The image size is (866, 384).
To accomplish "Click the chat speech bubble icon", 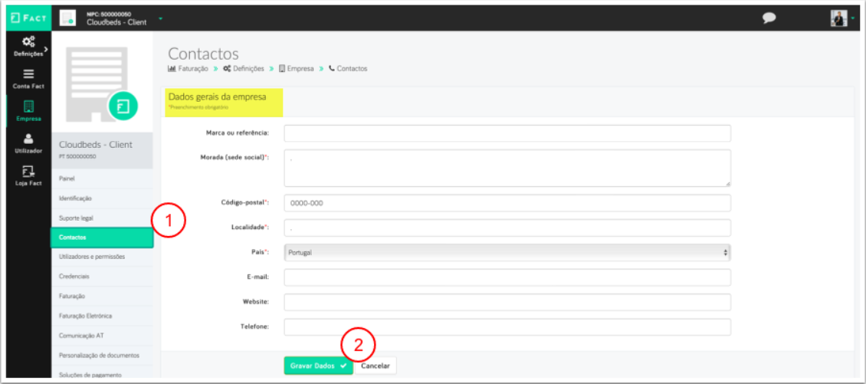I will point(769,18).
